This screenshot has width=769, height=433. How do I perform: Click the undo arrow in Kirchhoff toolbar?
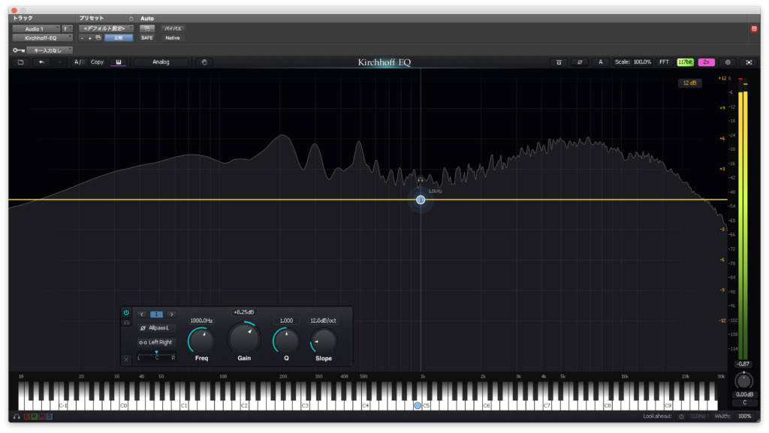[x=41, y=62]
